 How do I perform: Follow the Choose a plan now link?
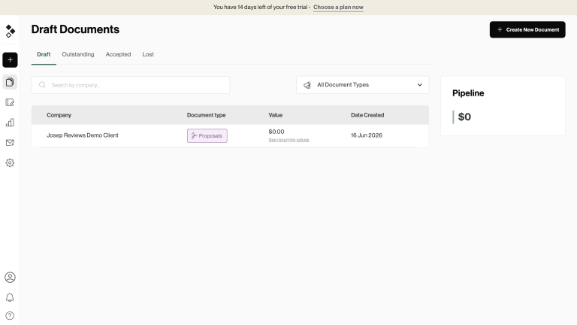pos(338,7)
